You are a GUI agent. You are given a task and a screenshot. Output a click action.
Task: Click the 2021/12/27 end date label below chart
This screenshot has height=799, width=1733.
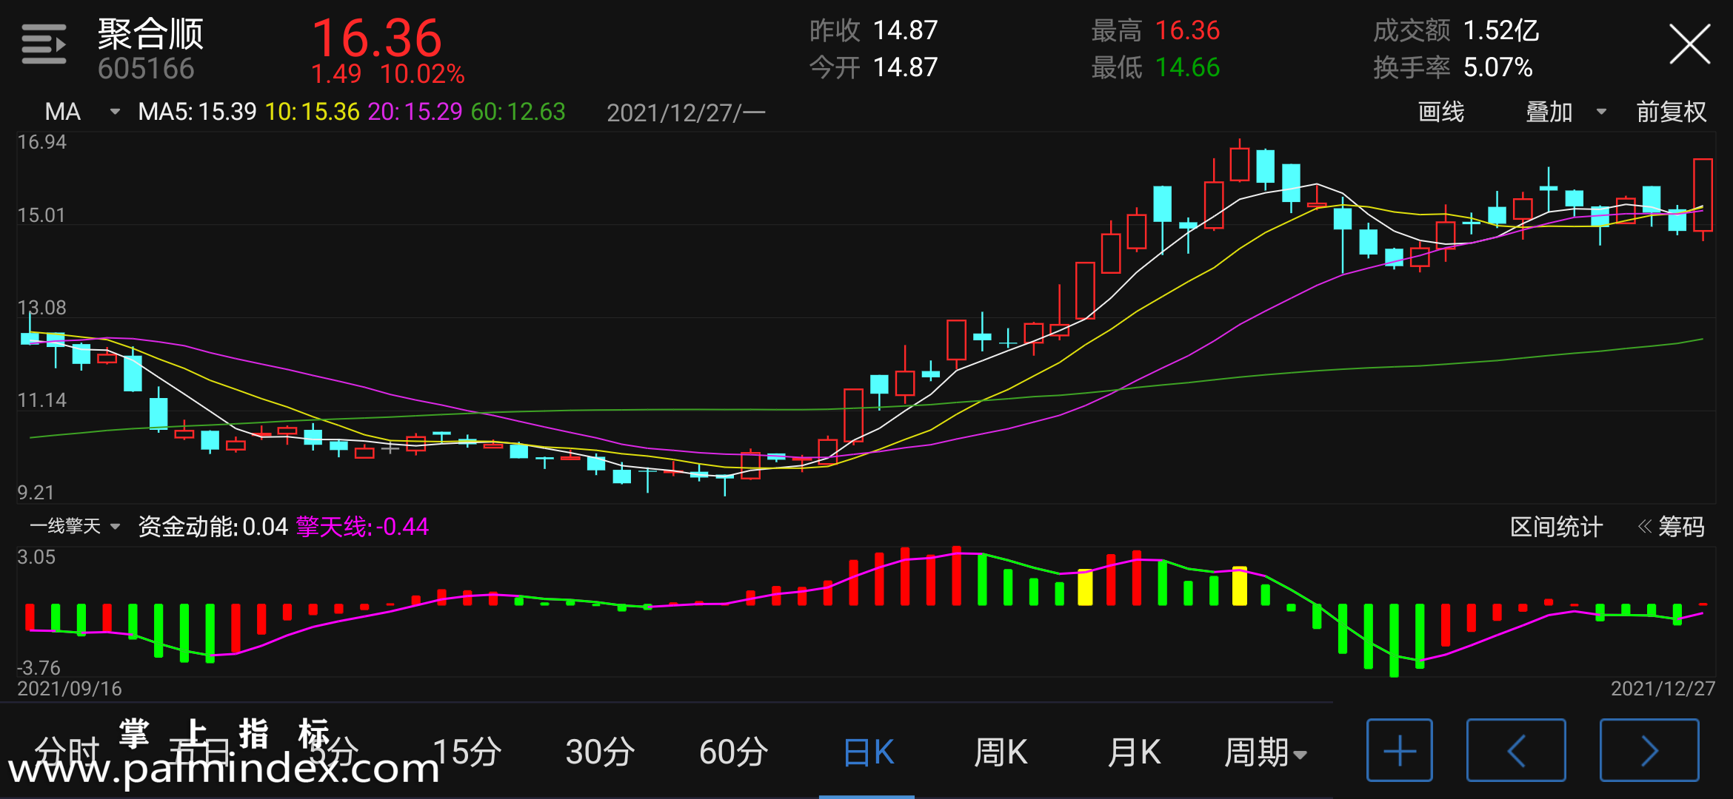click(x=1663, y=689)
